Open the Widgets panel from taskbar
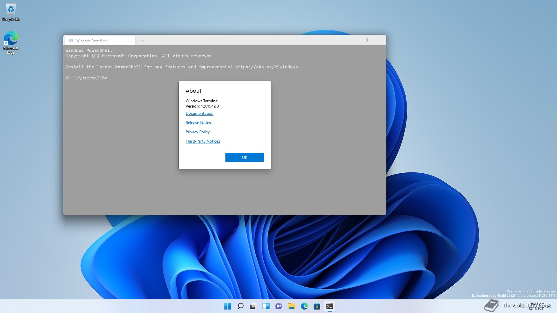 pyautogui.click(x=266, y=306)
